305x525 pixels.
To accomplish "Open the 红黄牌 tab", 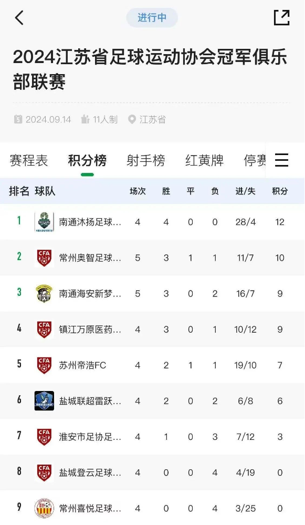I will click(204, 160).
